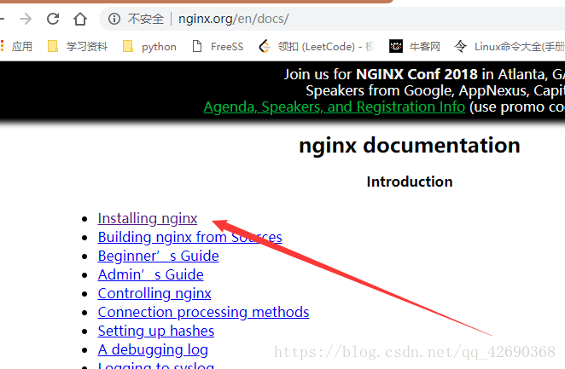Screen dimensions: 565x369
Task: Open the FreeSS bookmark
Action: point(218,46)
